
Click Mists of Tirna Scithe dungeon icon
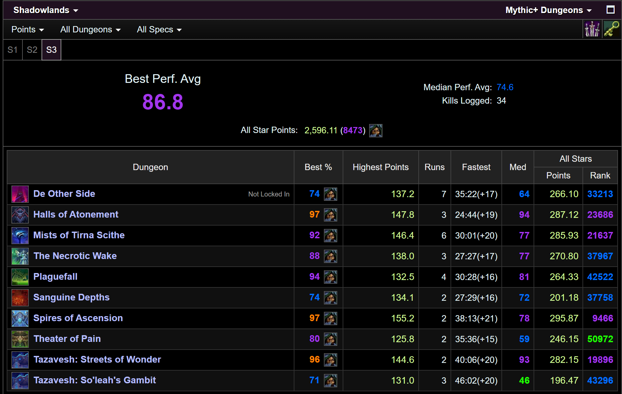20,236
